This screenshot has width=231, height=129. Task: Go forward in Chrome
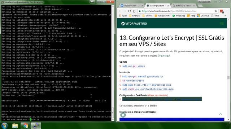pyautogui.click(x=125, y=11)
